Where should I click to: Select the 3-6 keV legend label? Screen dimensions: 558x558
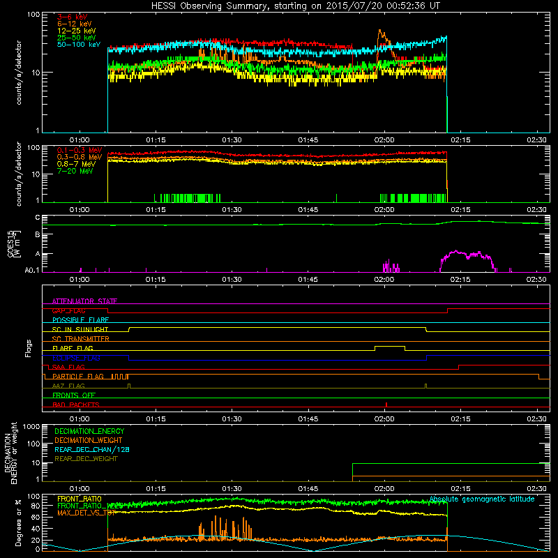point(72,17)
